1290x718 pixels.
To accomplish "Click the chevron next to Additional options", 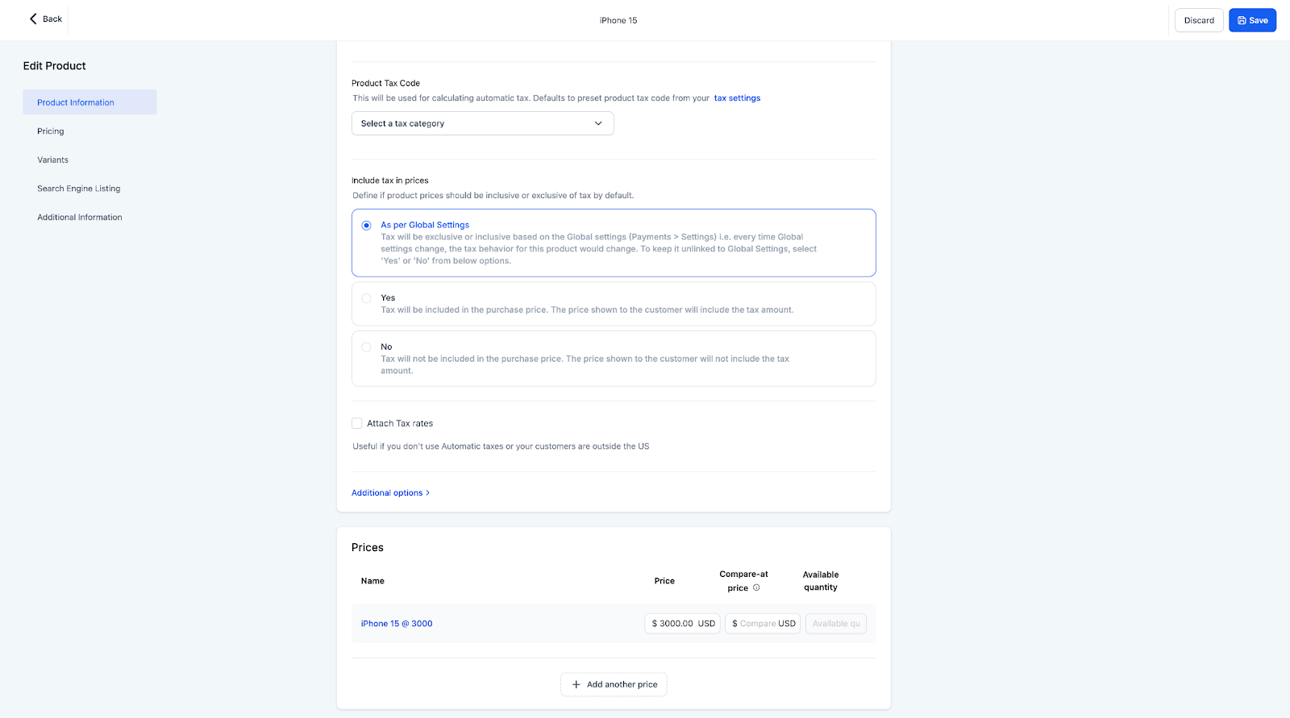I will (427, 493).
